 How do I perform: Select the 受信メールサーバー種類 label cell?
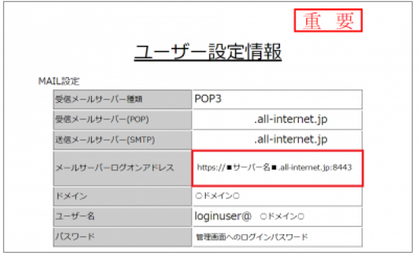123,99
